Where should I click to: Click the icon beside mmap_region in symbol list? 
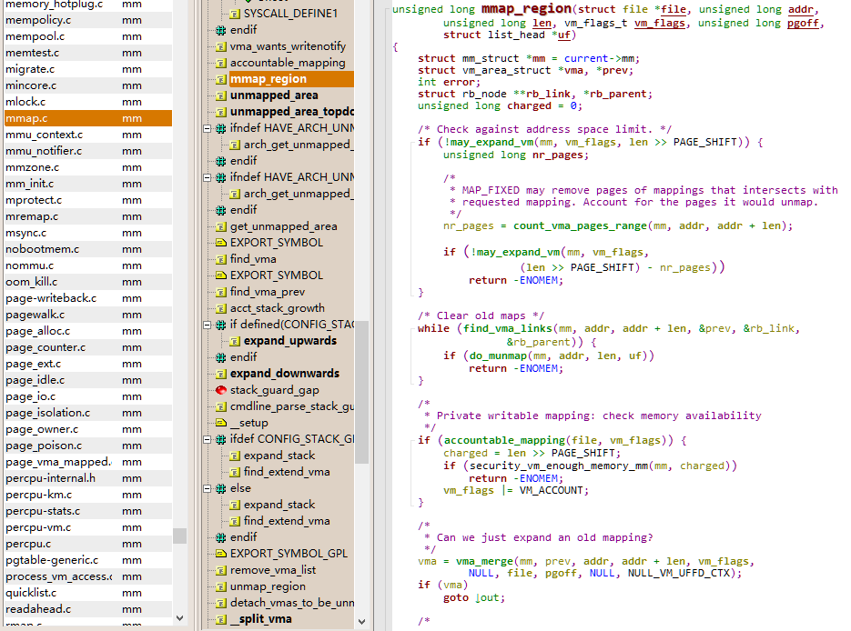(221, 79)
